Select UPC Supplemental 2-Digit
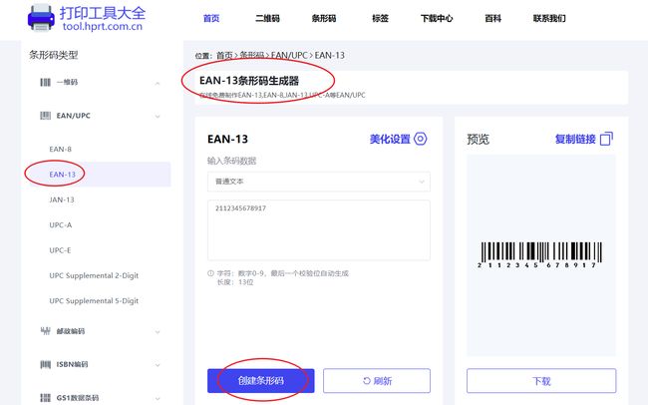Viewport: 648px width, 405px height. coord(94,275)
